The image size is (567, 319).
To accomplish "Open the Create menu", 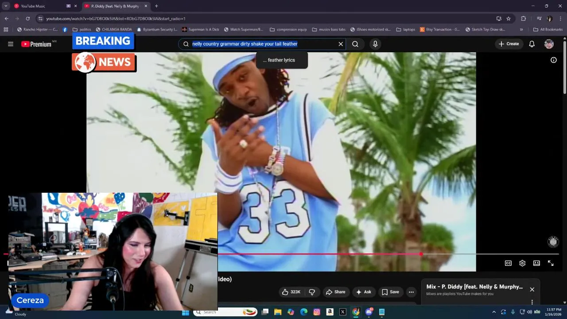I will (509, 44).
